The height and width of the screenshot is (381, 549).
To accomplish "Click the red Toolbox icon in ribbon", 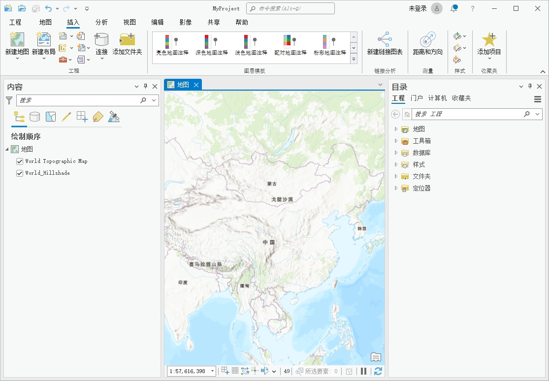I will tap(63, 60).
